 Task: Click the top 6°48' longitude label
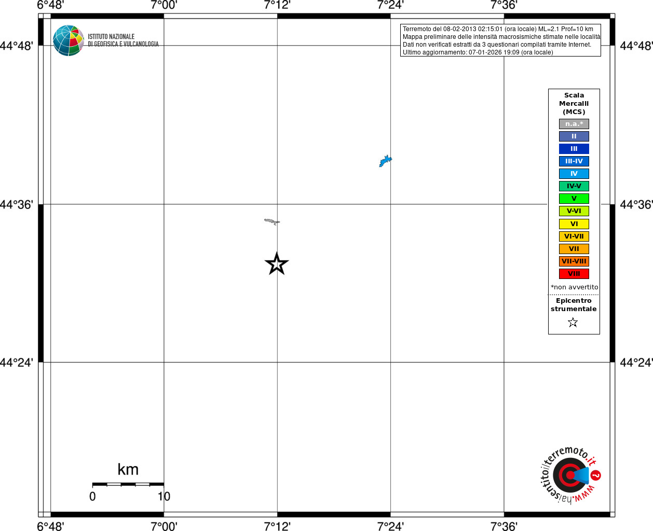50,5
